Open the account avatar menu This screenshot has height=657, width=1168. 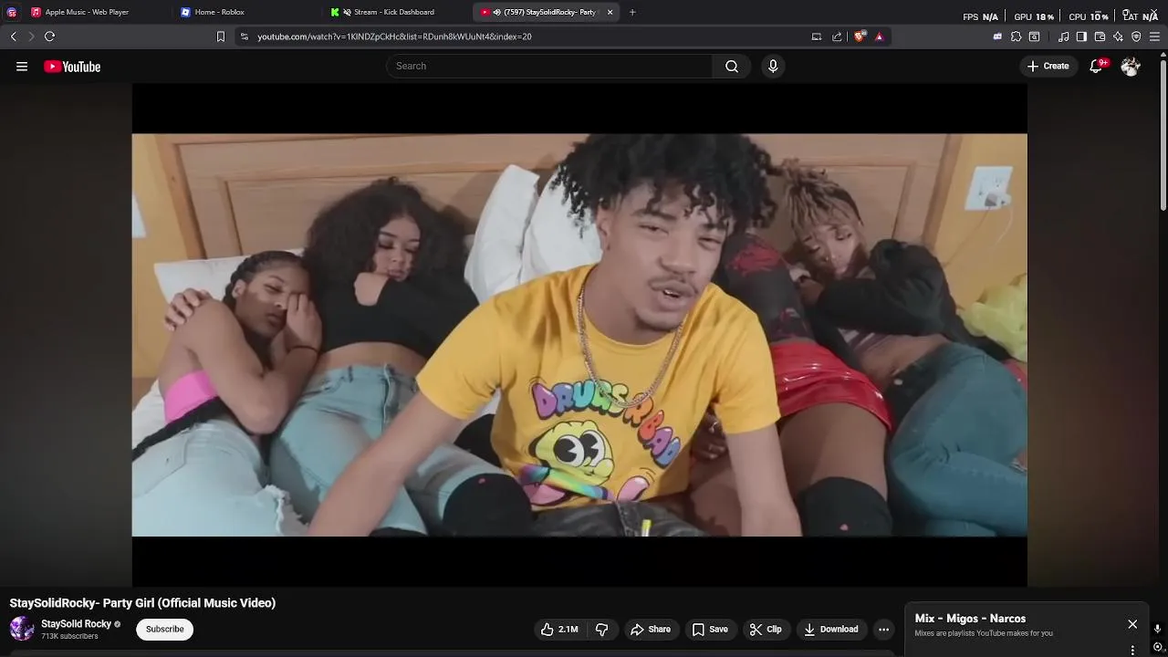tap(1131, 67)
